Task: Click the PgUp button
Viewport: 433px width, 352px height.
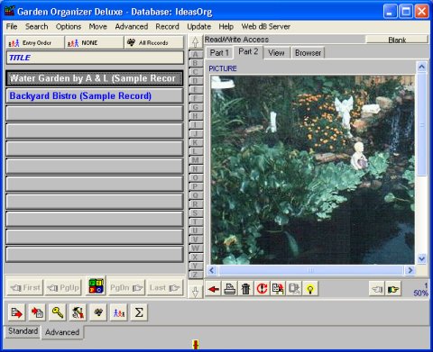Action: coord(63,288)
